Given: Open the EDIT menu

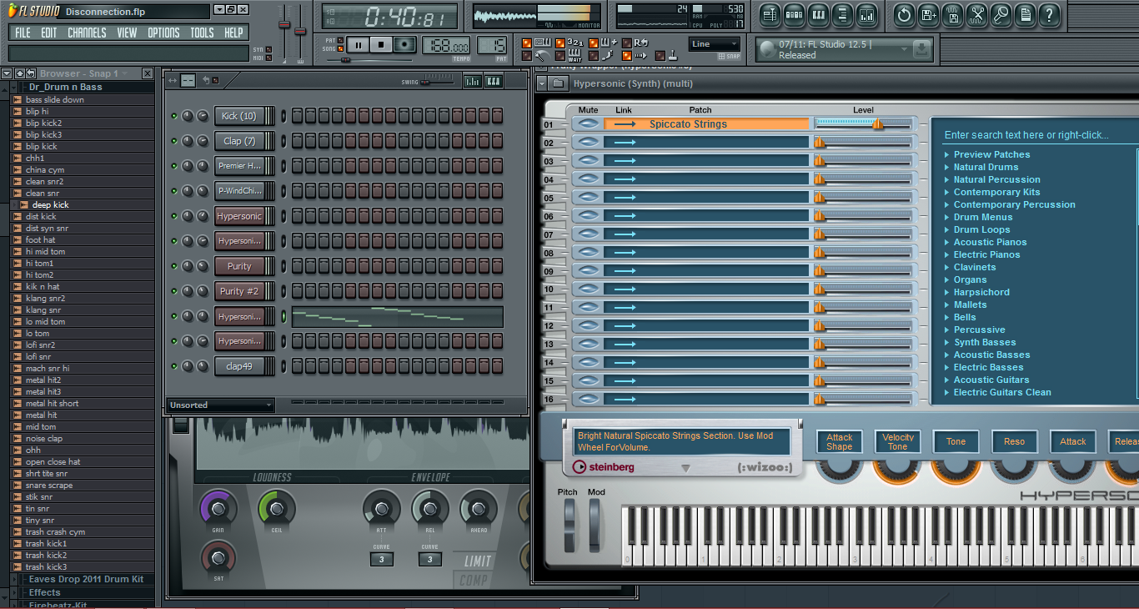Looking at the screenshot, I should tap(49, 33).
